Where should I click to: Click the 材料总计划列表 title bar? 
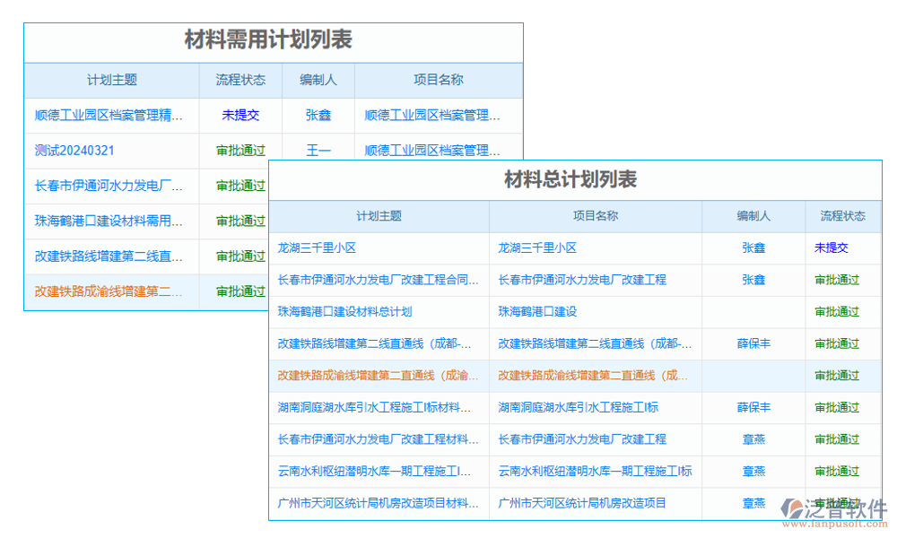pos(574,179)
